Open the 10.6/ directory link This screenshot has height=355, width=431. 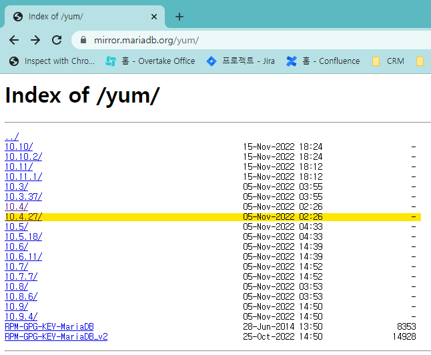coord(17,246)
